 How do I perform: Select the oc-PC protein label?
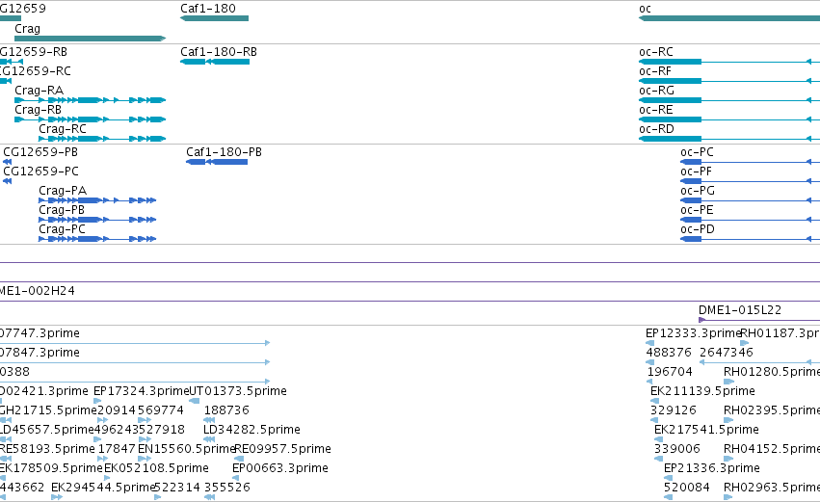click(x=697, y=152)
